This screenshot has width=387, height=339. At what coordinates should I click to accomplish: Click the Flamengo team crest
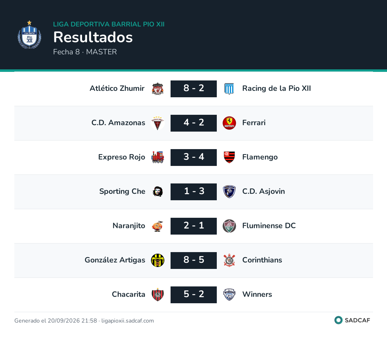click(229, 157)
